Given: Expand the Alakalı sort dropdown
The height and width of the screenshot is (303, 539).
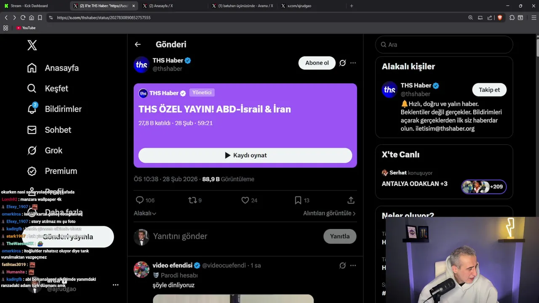Looking at the screenshot, I should (x=145, y=213).
